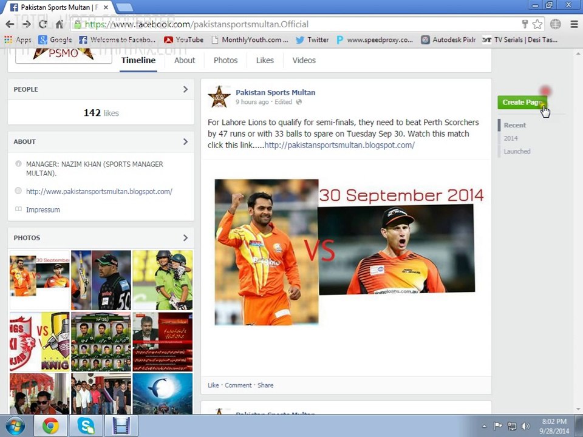Open the Welcome to Facebook bookmark
The image size is (583, 437).
coord(117,40)
